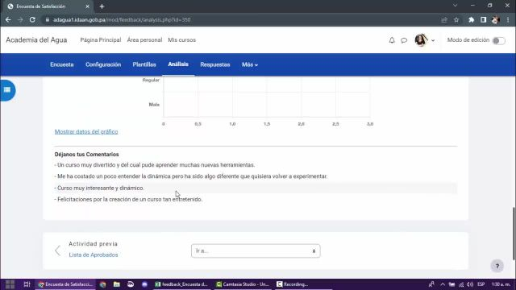Close the Encuesta de Satisfacción tab
Screen dimensions: 516x290
87,6
